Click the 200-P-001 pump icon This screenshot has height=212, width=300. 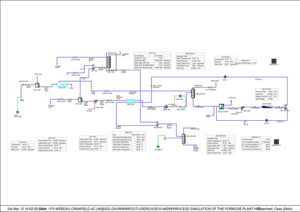tap(62, 84)
